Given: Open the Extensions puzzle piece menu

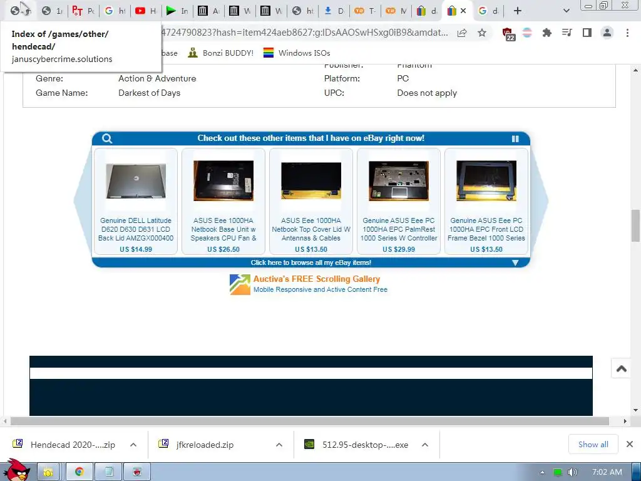Looking at the screenshot, I should 547,33.
